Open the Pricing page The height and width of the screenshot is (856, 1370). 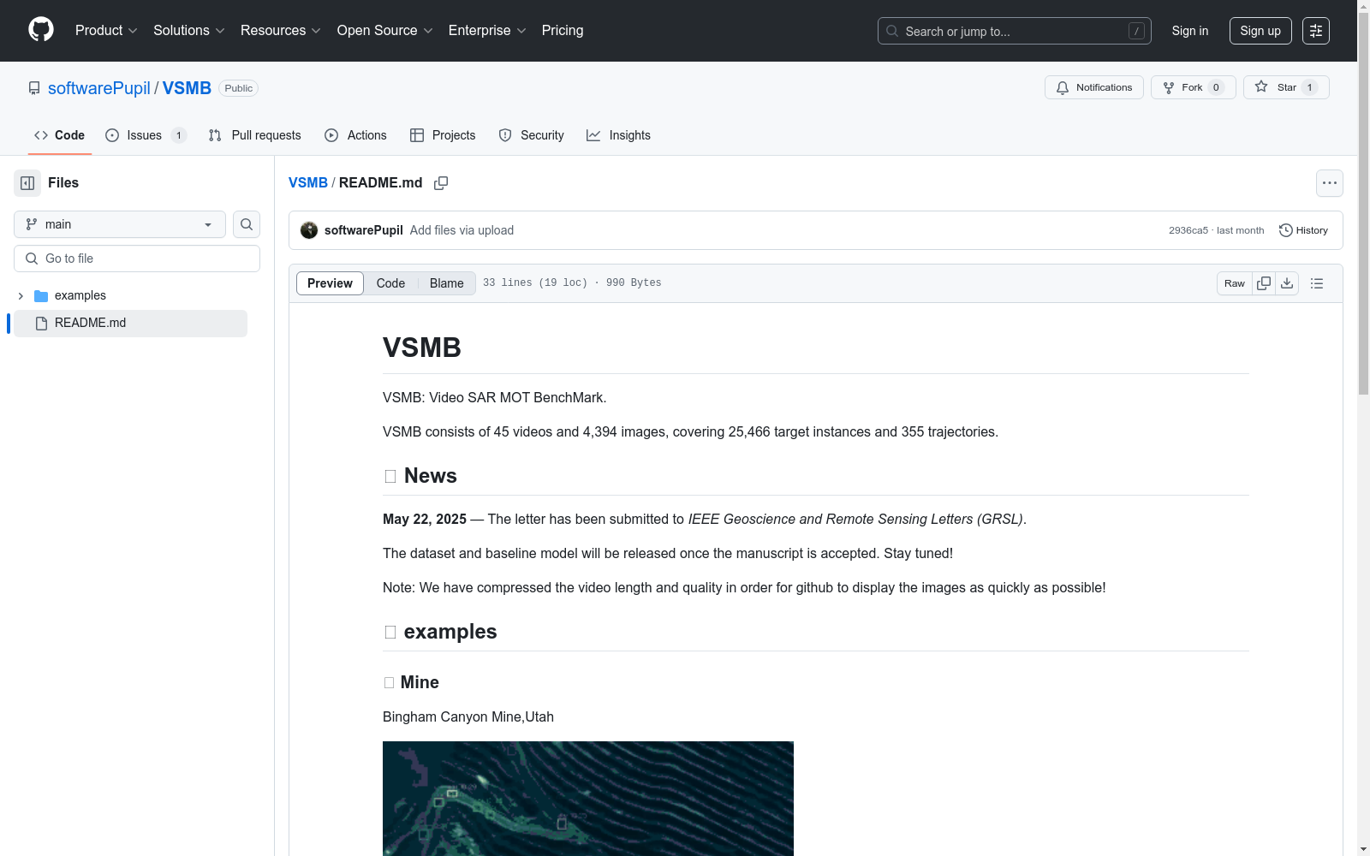coord(563,30)
